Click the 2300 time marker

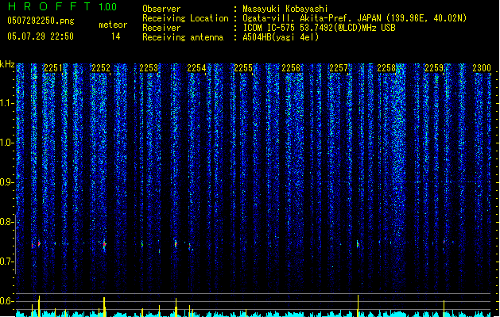482,68
